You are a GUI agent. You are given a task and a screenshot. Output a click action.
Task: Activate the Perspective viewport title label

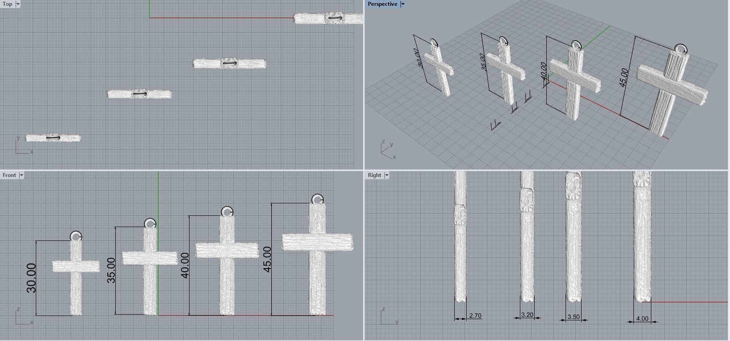[382, 4]
